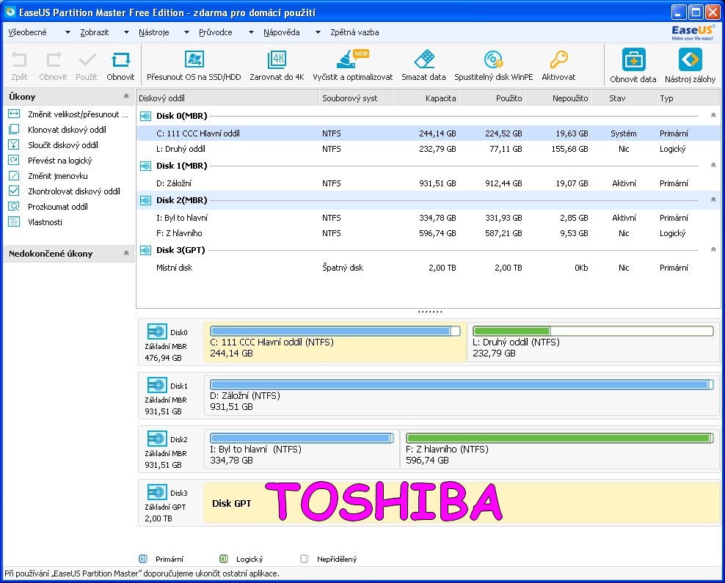Open the Obnovit data recovery tool
Viewport: 725px width, 583px height.
tap(633, 60)
